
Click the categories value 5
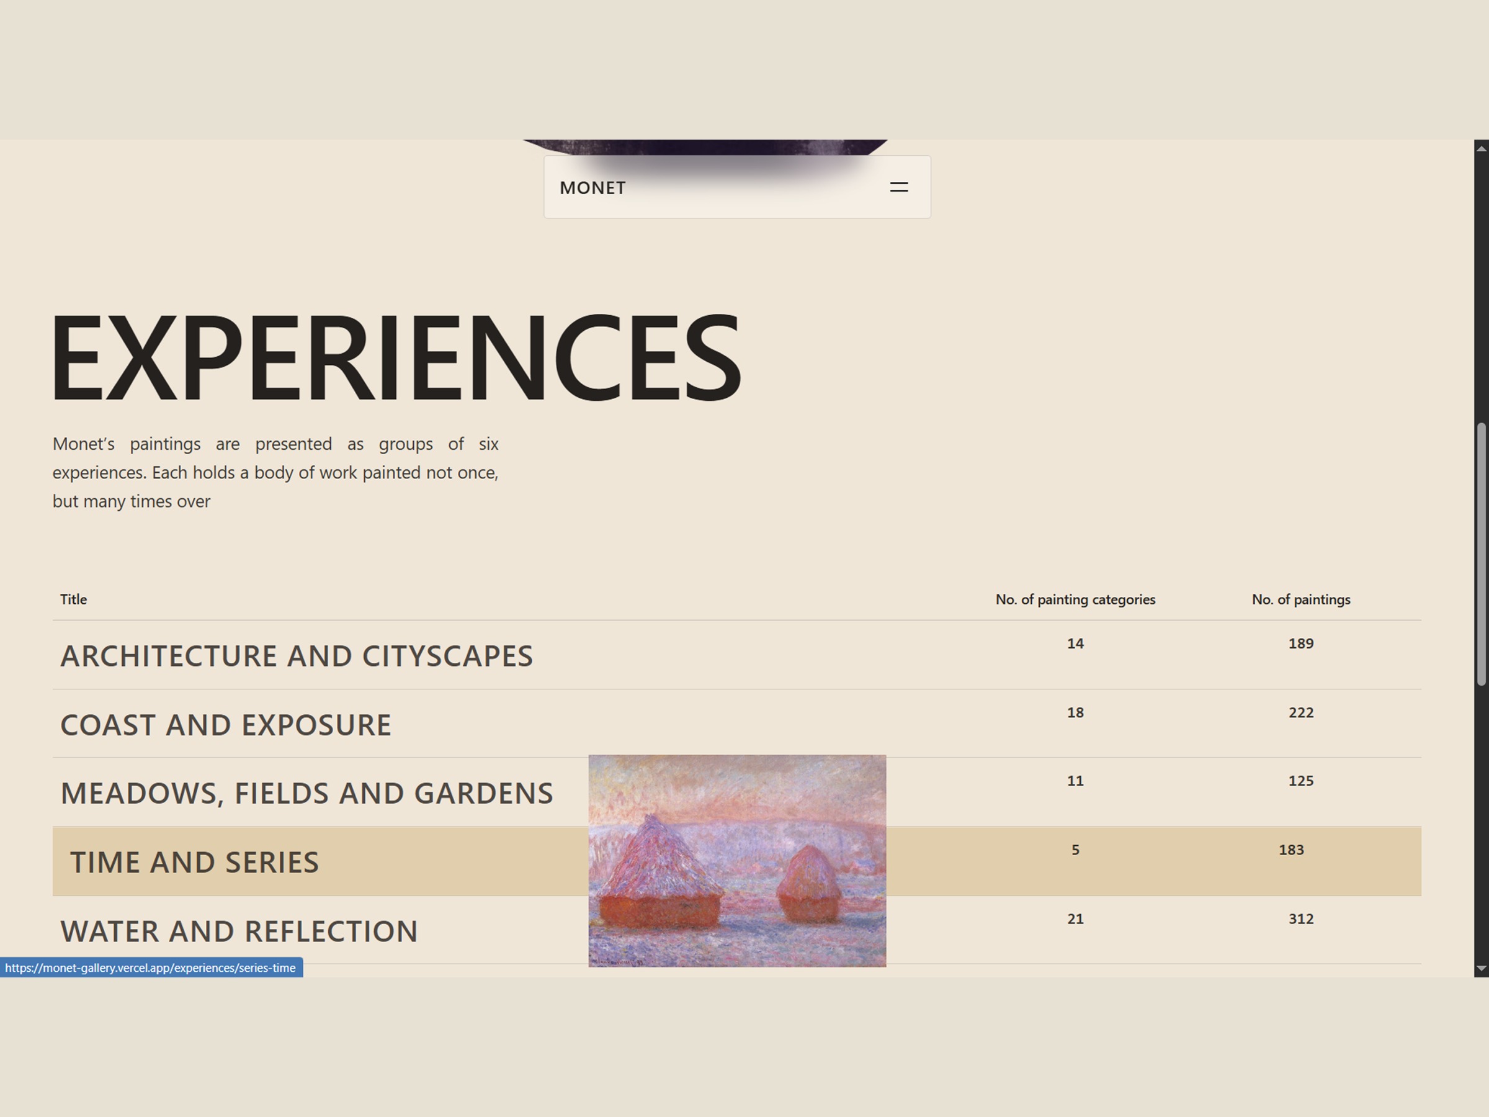tap(1075, 850)
